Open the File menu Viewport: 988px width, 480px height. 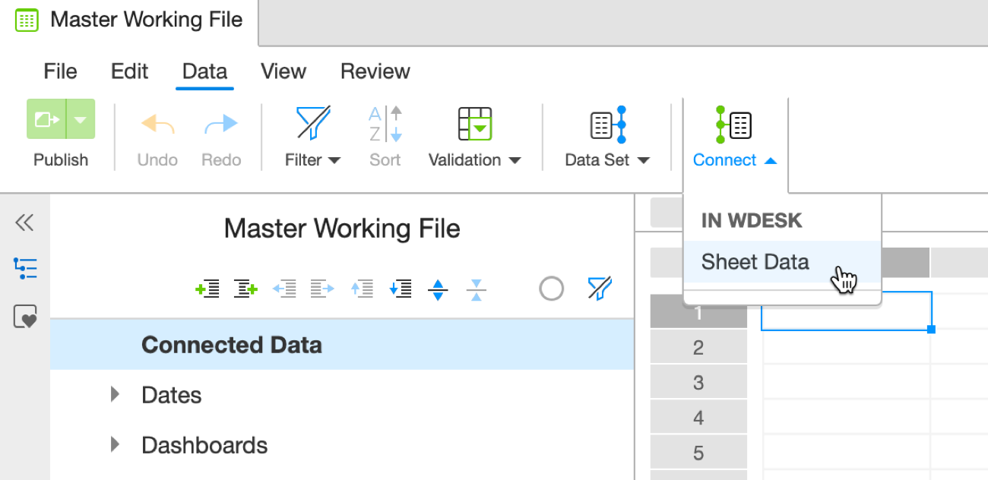click(60, 71)
